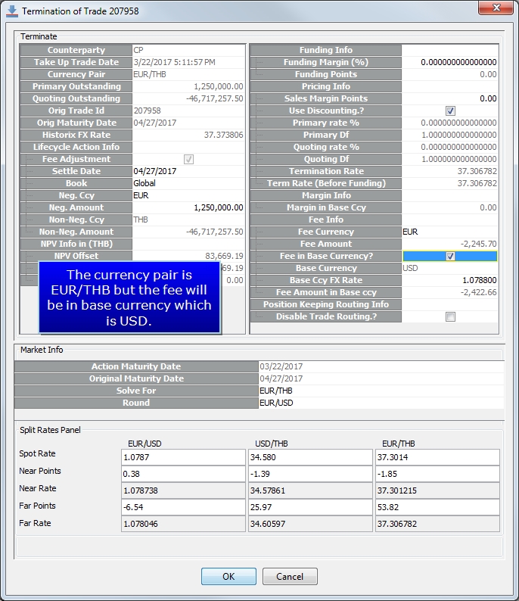Edit the USD/THB Spot Rate field
The width and height of the screenshot is (519, 601).
(x=310, y=457)
